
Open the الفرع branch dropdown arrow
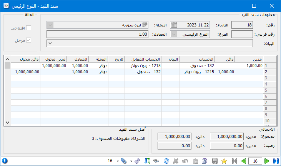point(174,34)
